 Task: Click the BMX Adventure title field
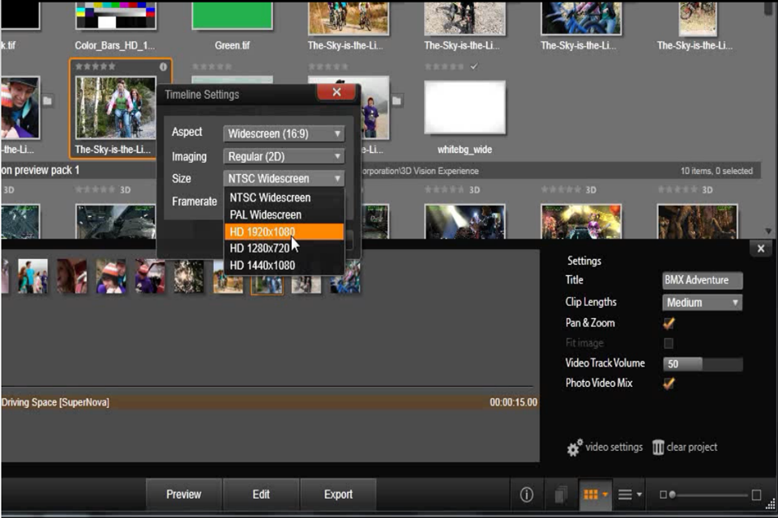702,281
